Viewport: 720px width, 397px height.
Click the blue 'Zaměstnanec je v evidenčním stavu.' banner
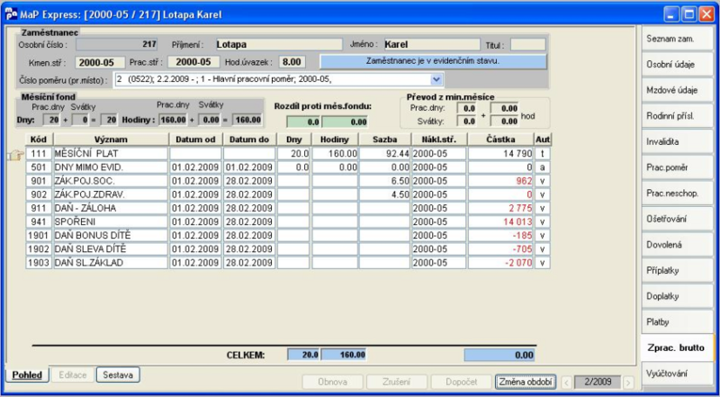(x=433, y=61)
